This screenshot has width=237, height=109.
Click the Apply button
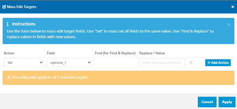pyautogui.click(x=227, y=102)
